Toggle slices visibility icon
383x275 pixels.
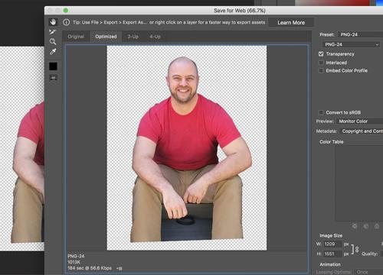click(53, 78)
